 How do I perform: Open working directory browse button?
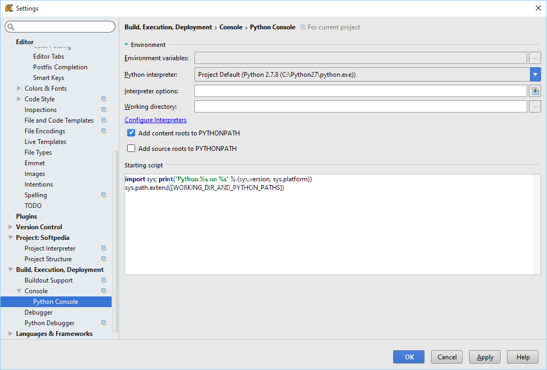(x=535, y=107)
